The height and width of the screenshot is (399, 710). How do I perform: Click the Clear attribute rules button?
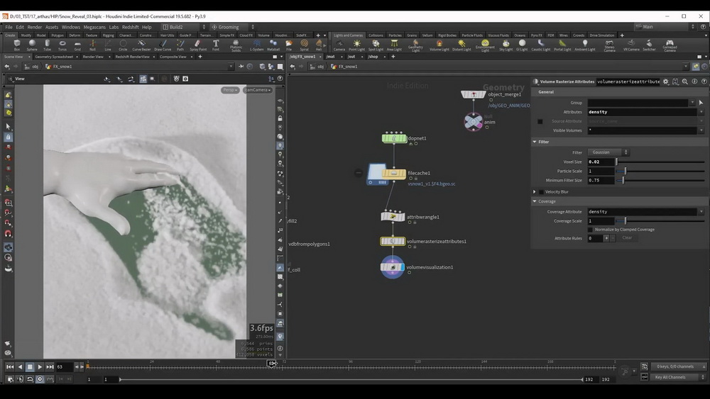coord(627,238)
